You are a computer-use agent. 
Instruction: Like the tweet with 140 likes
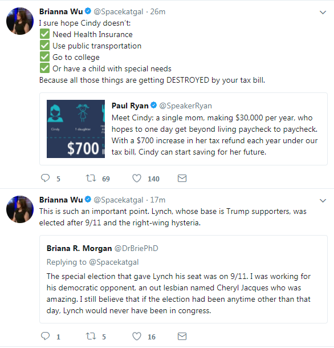(137, 178)
